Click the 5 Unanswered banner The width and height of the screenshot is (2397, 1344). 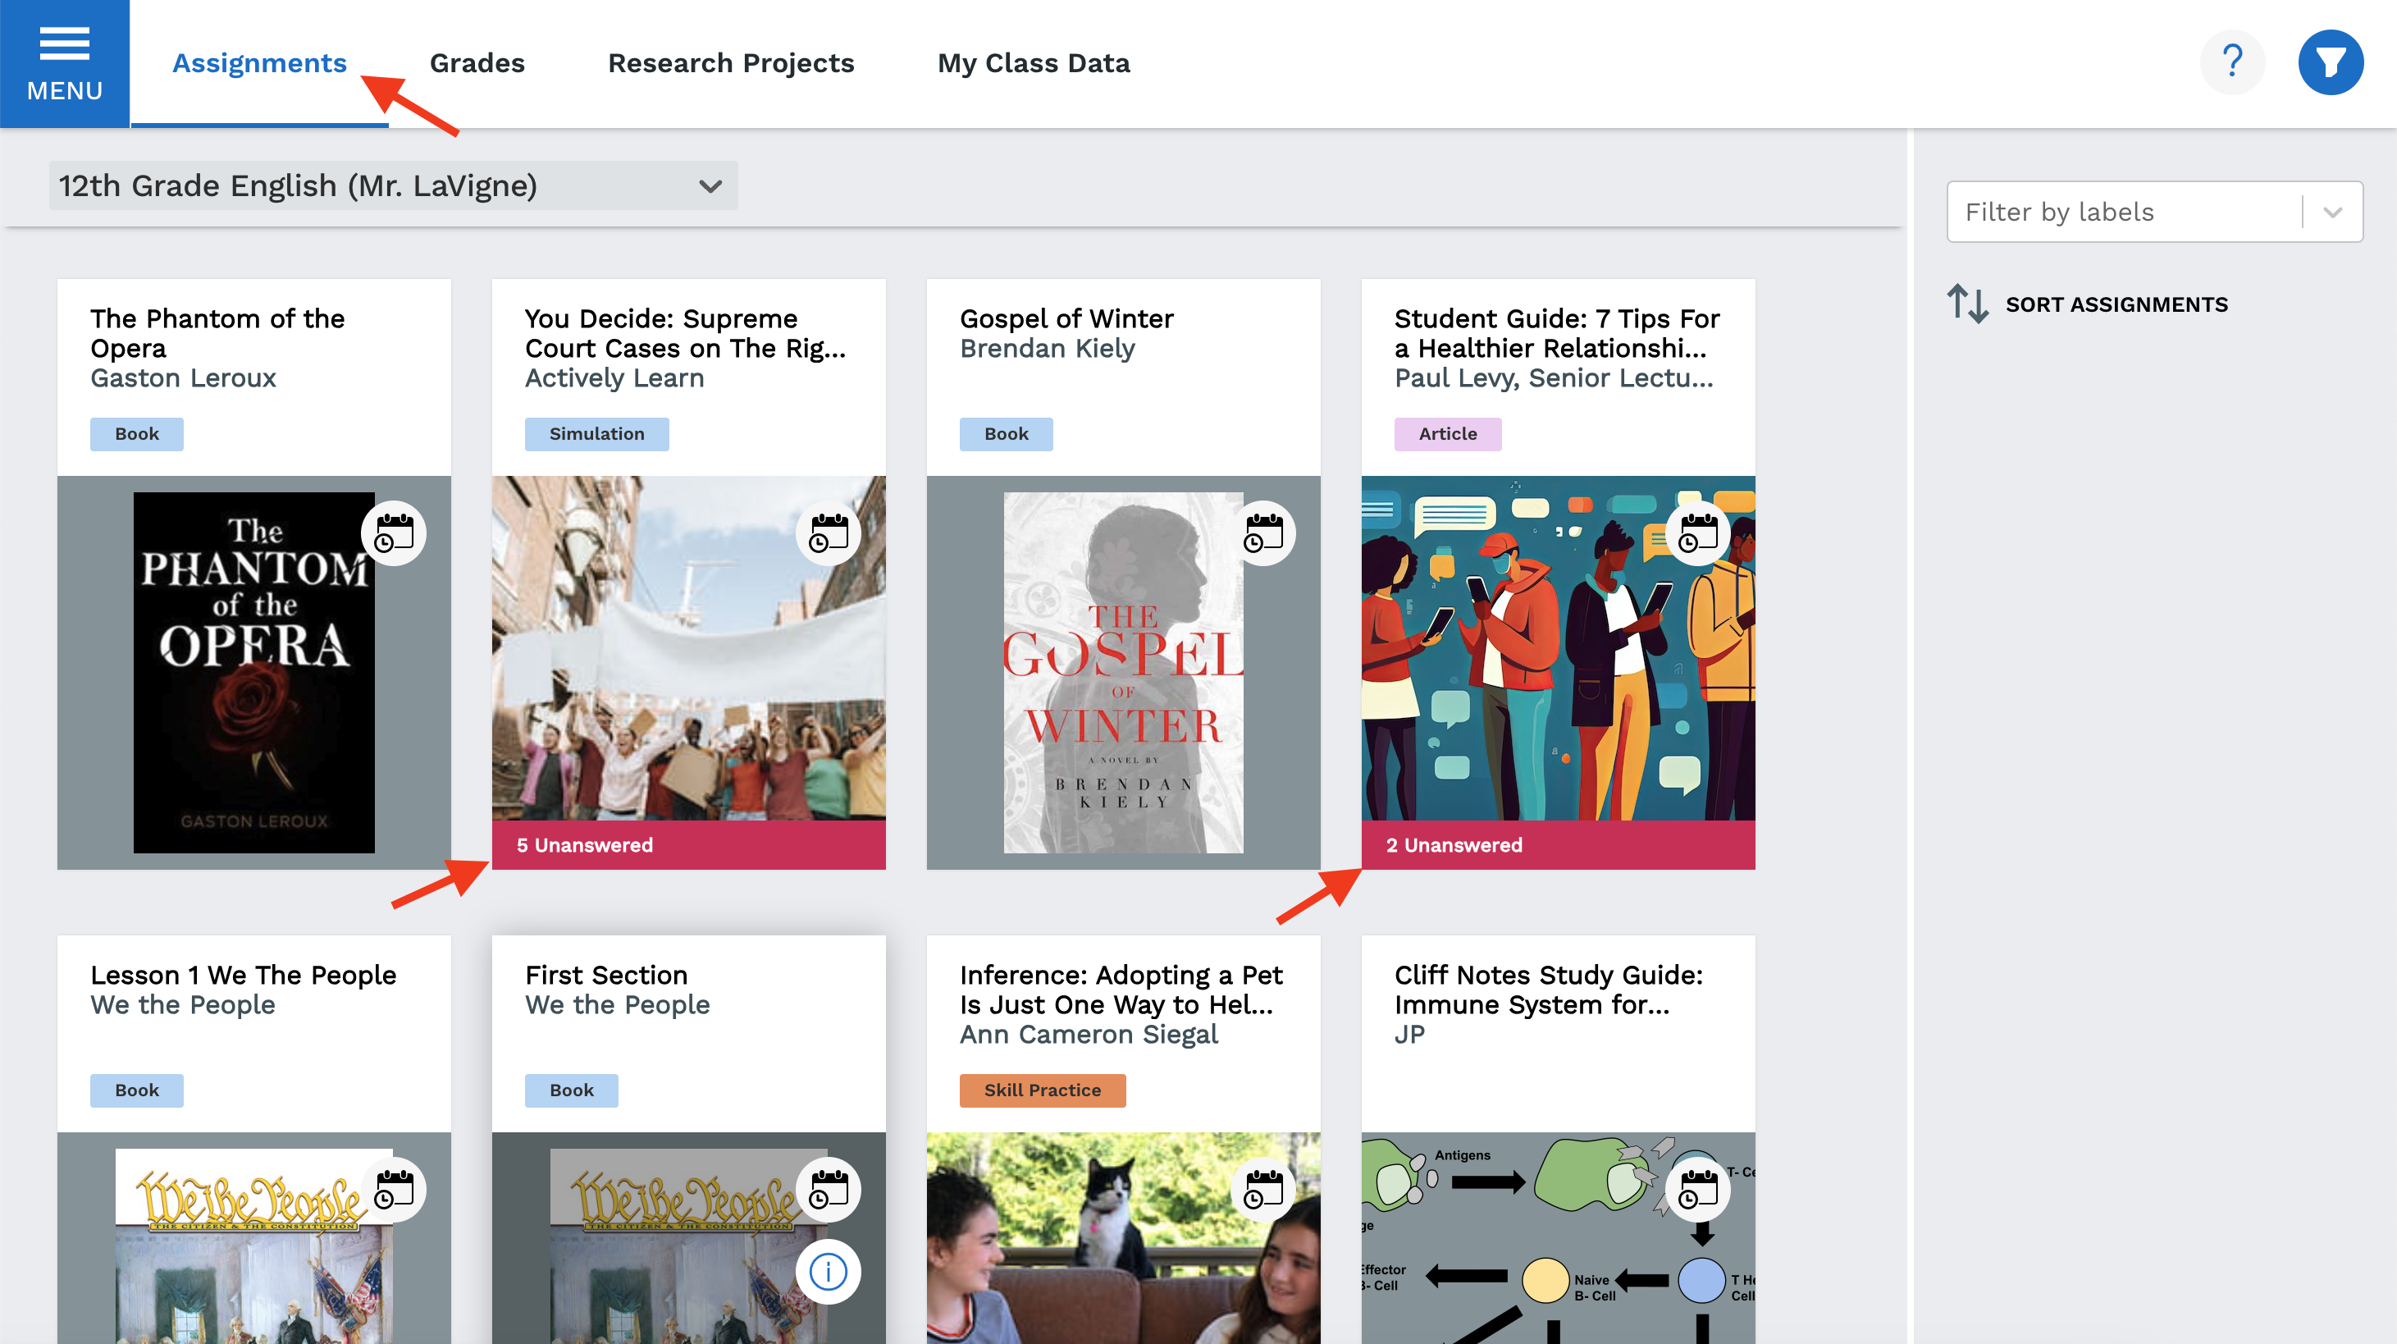click(688, 844)
